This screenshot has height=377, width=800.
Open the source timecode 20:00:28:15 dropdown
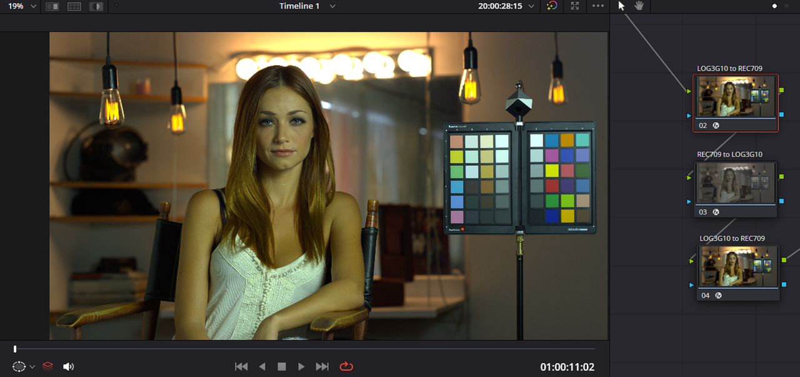tap(506, 6)
